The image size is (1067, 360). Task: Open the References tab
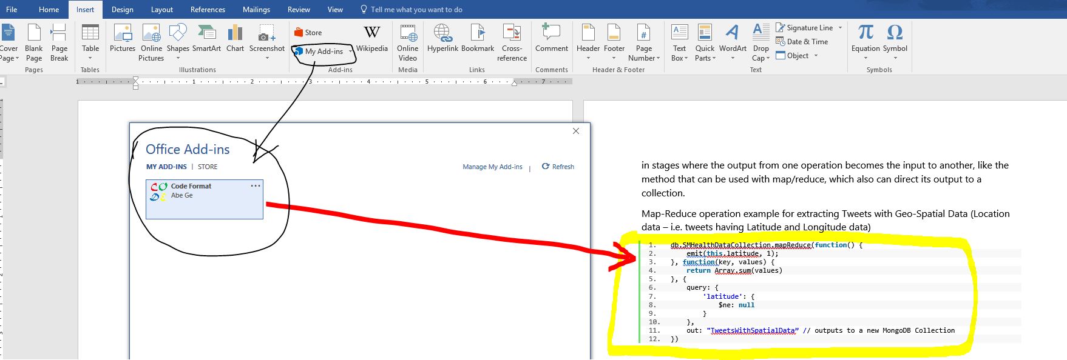pos(208,10)
